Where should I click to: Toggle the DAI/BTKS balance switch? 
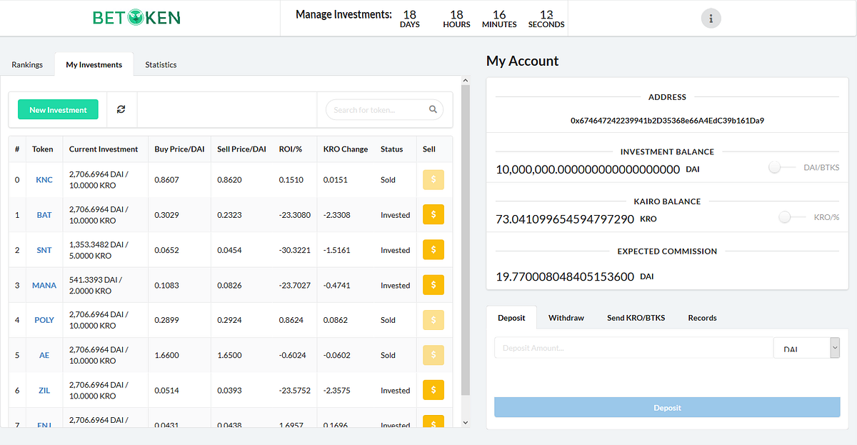click(x=781, y=167)
